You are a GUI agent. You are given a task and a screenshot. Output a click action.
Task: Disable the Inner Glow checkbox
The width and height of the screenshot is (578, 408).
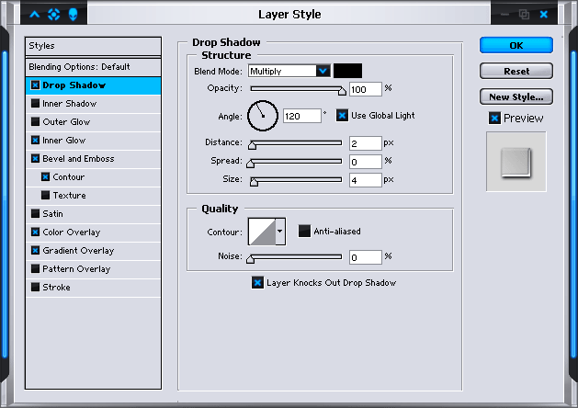click(35, 140)
